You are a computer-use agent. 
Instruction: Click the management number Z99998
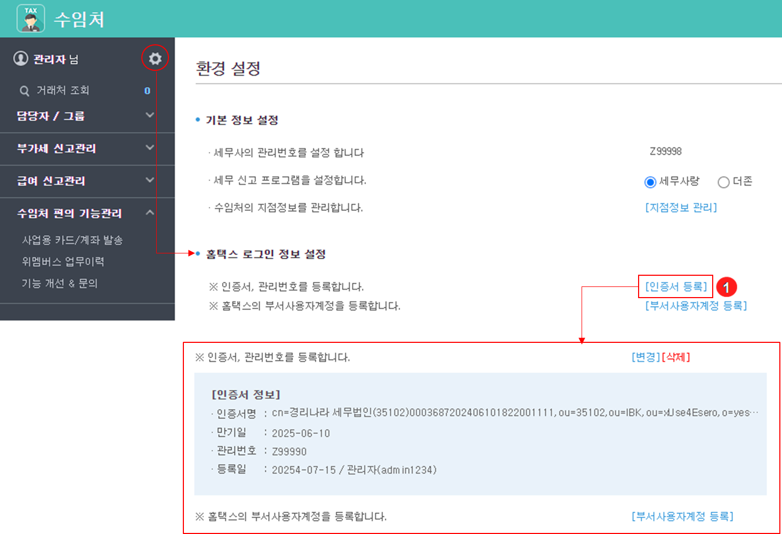666,152
